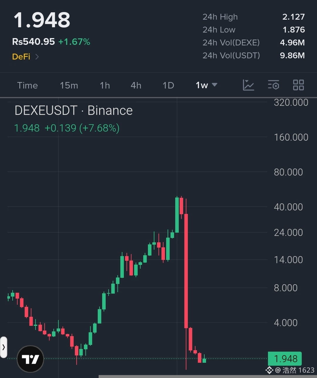The image size is (317, 378).
Task: Select the 1w interval tab
Action: click(202, 85)
